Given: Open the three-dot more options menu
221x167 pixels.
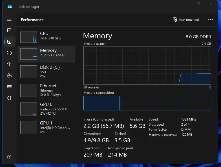Looking at the screenshot, I should (x=211, y=20).
